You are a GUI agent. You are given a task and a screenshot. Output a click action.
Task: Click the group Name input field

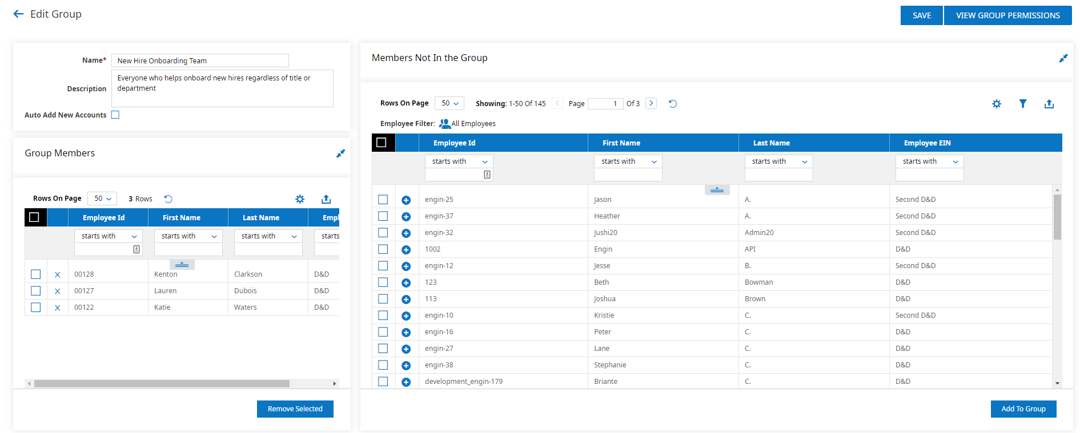point(200,60)
